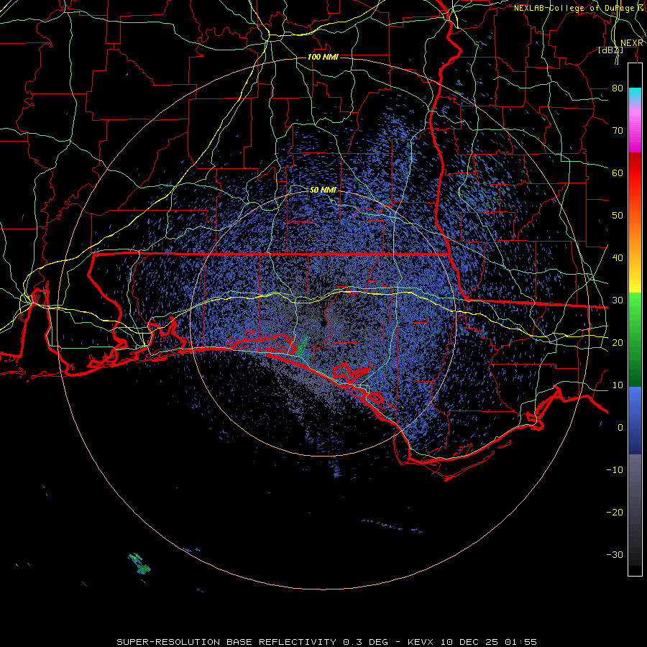Viewport: 647px width, 647px height.
Task: Click the 80 value on the dBZ scale
Action: click(x=618, y=88)
